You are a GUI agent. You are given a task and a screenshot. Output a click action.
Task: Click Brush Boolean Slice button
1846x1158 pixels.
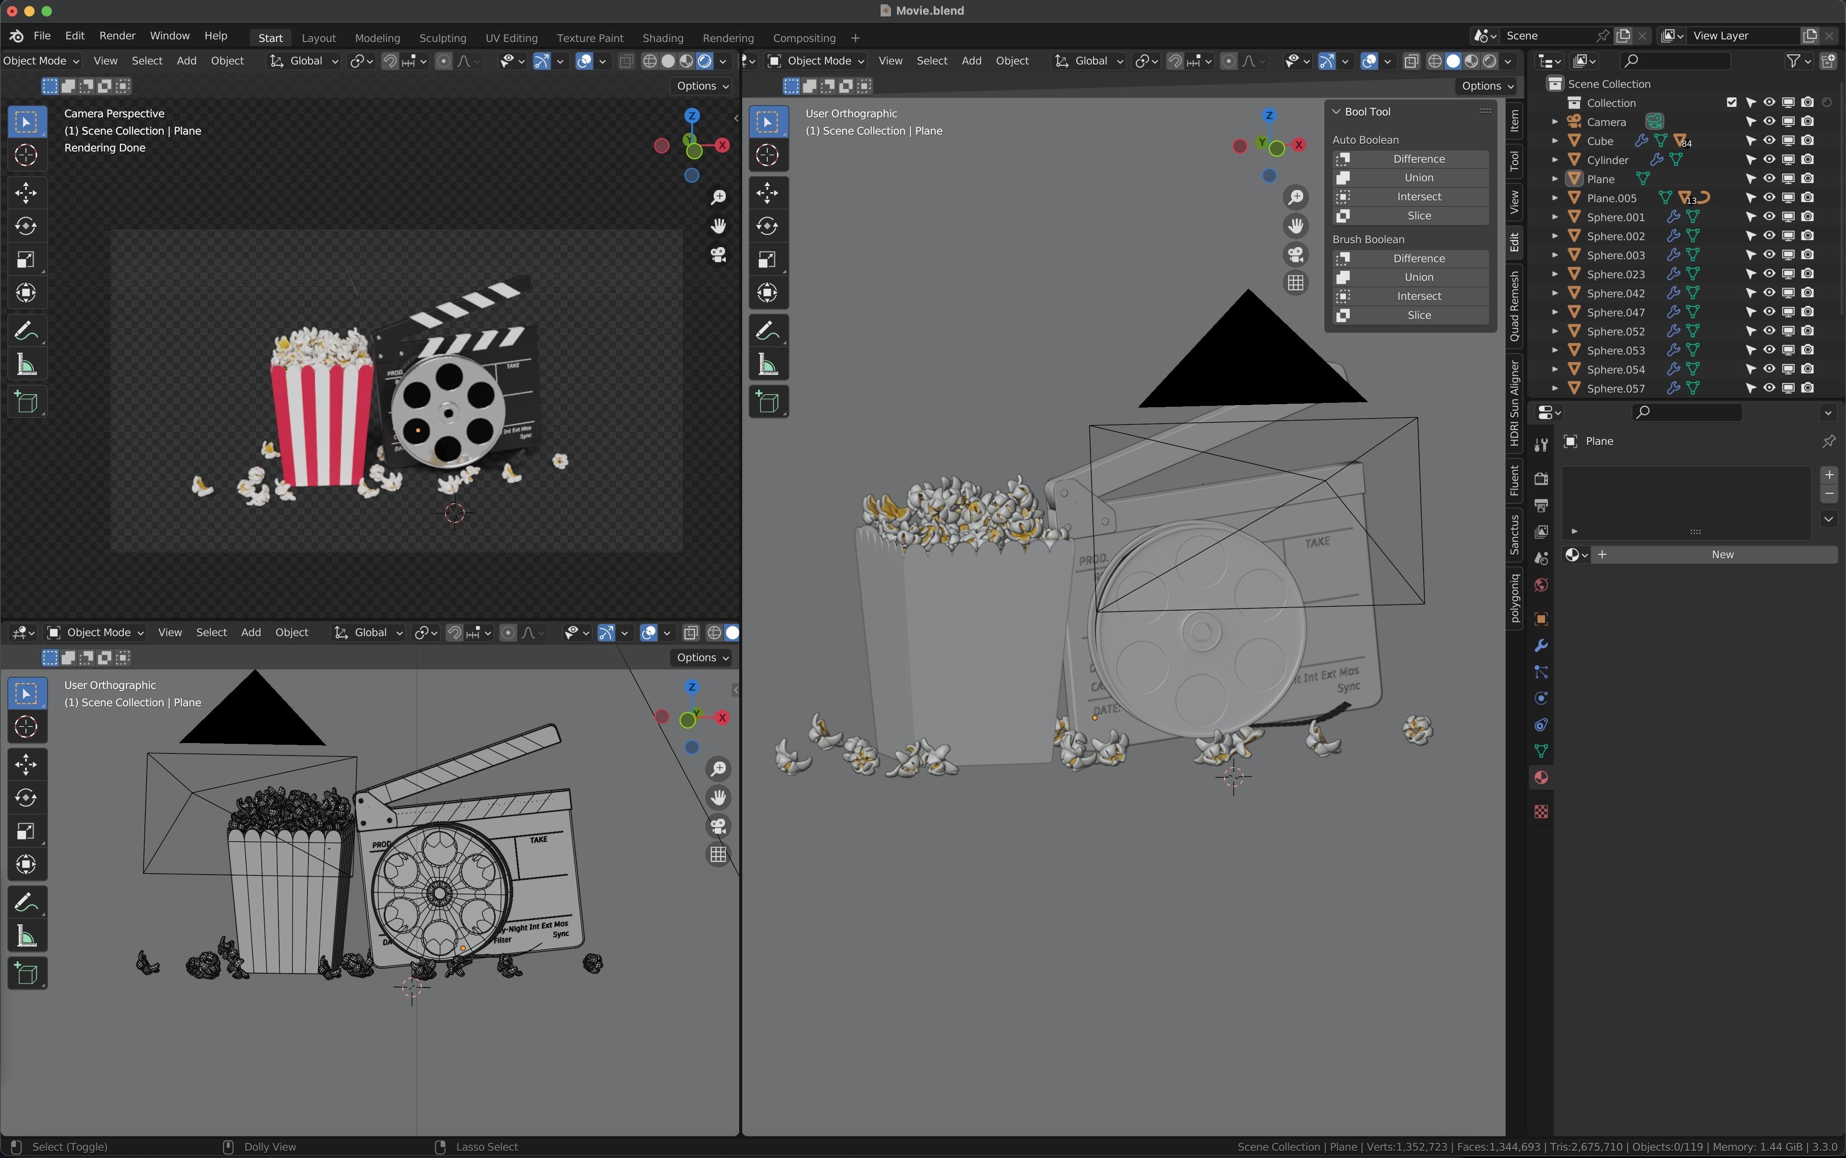coord(1410,315)
